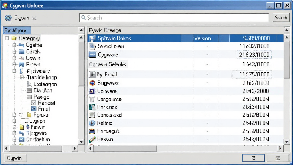Click the Corware square icon
Viewport: 293px width, 165px height.
[92, 91]
